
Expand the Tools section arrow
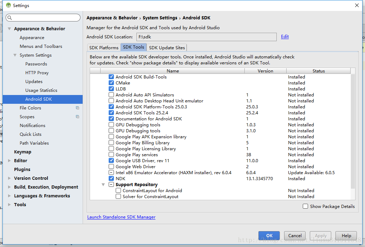point(9,204)
